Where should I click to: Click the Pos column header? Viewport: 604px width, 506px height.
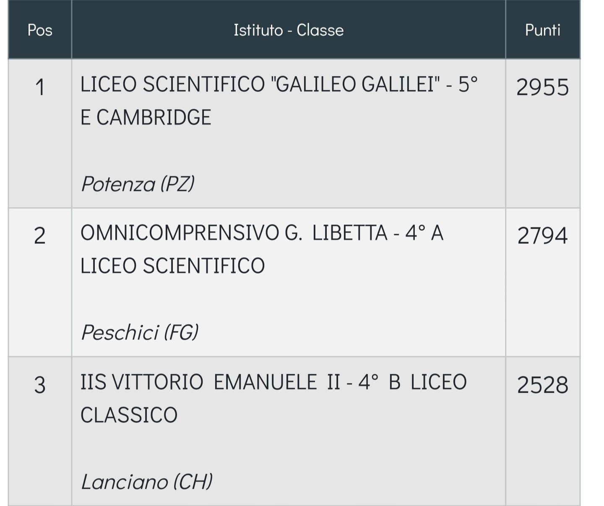tap(40, 30)
